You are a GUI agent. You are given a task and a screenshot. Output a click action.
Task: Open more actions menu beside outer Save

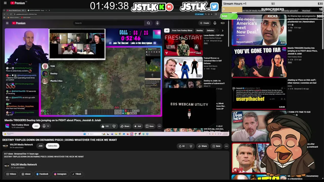click(x=226, y=146)
